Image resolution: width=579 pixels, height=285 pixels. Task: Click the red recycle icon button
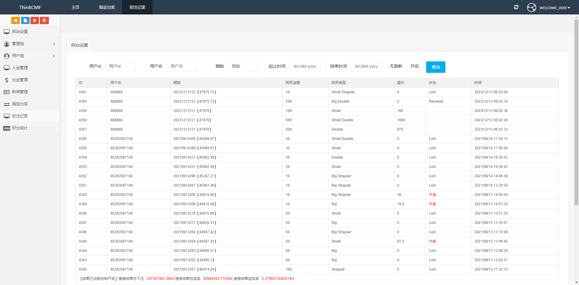tap(44, 20)
